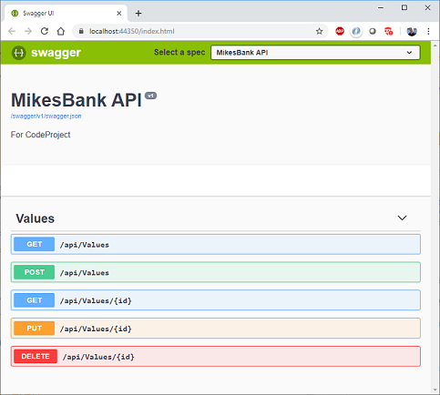440x395 pixels.
Task: Click the page scrollbar up arrow
Action: (x=435, y=46)
